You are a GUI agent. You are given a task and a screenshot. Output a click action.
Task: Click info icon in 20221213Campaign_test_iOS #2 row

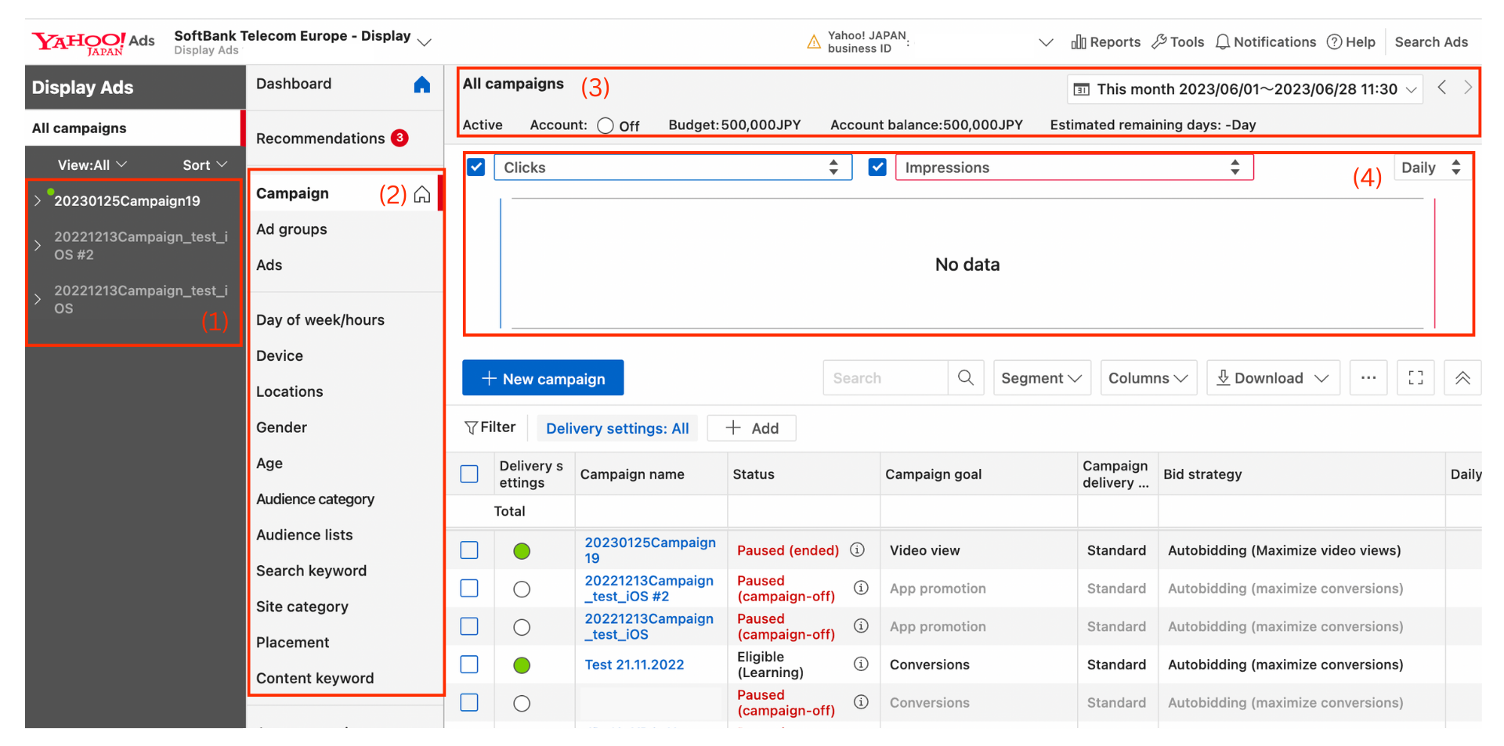(861, 588)
